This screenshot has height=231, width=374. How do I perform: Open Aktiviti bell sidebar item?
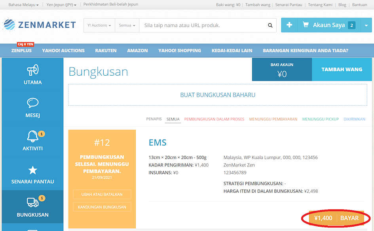(33, 141)
